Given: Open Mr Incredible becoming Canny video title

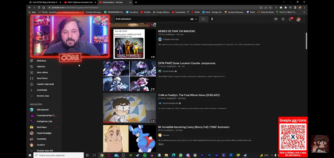Looking at the screenshot, I should [194, 127].
